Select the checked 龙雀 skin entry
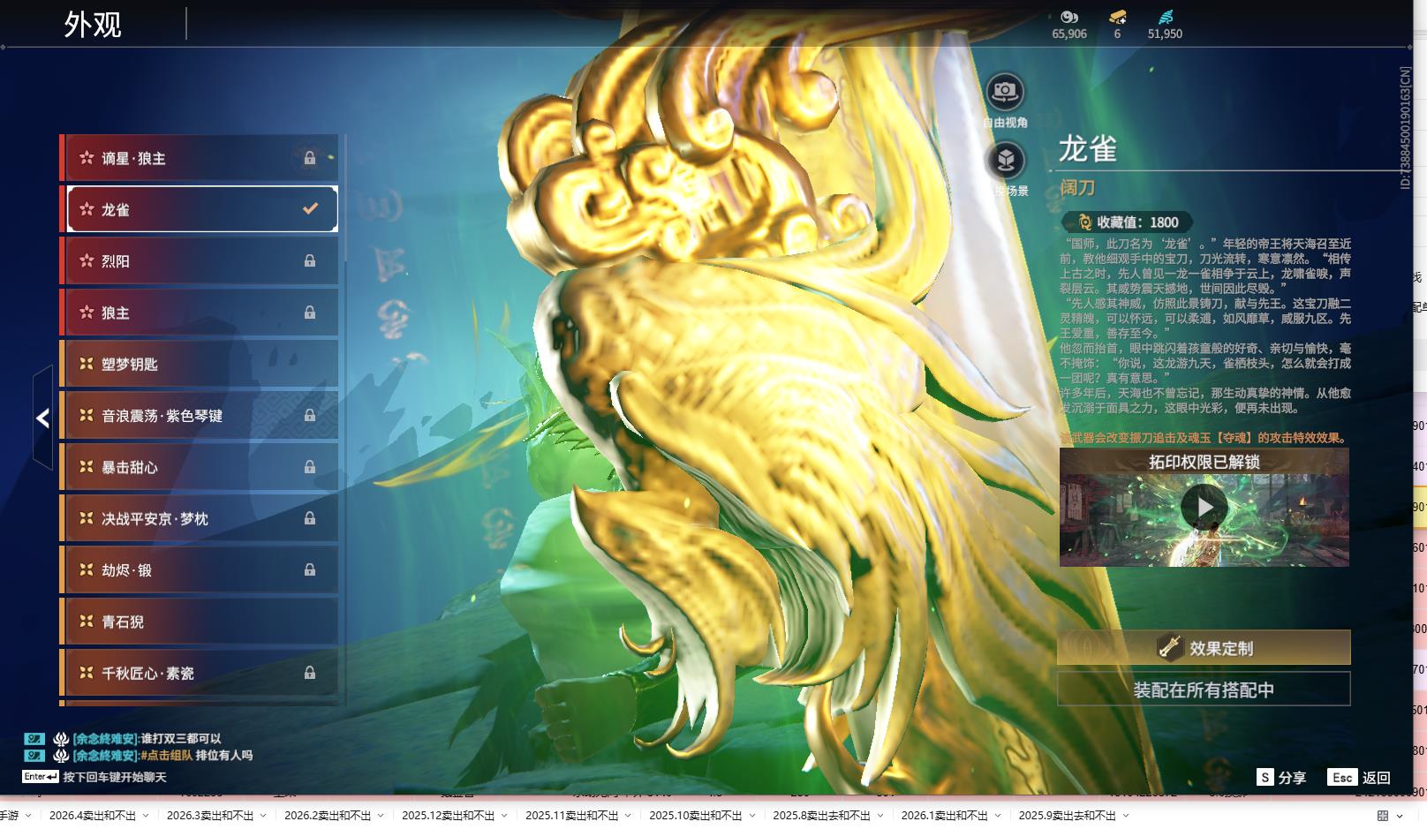Screen dimensions: 1427x829 click(x=202, y=209)
